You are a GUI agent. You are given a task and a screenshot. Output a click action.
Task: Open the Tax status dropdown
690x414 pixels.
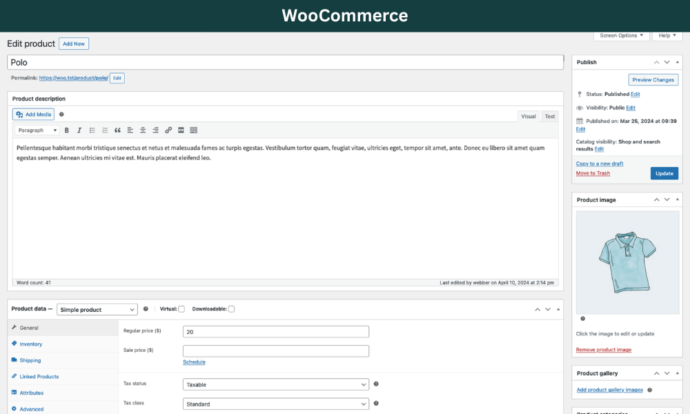click(276, 384)
